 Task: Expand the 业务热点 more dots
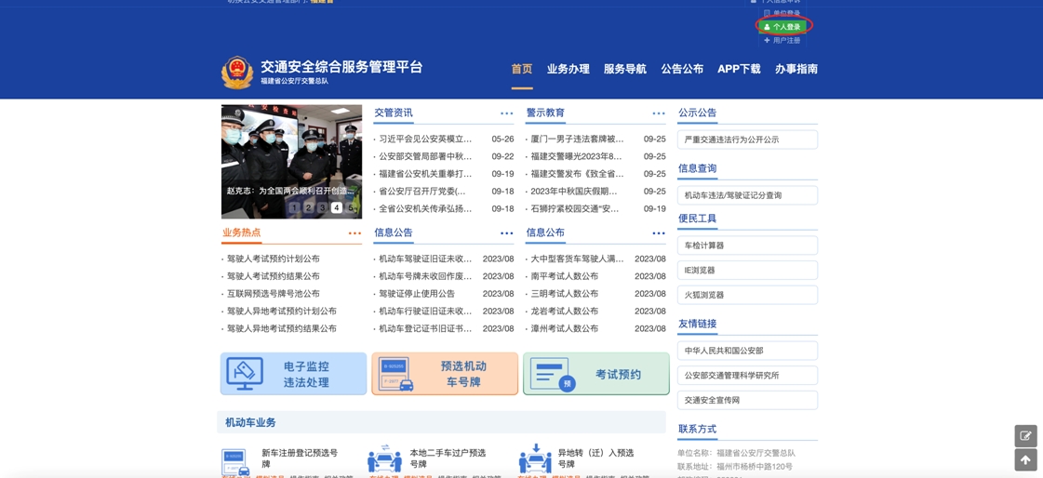coord(354,233)
